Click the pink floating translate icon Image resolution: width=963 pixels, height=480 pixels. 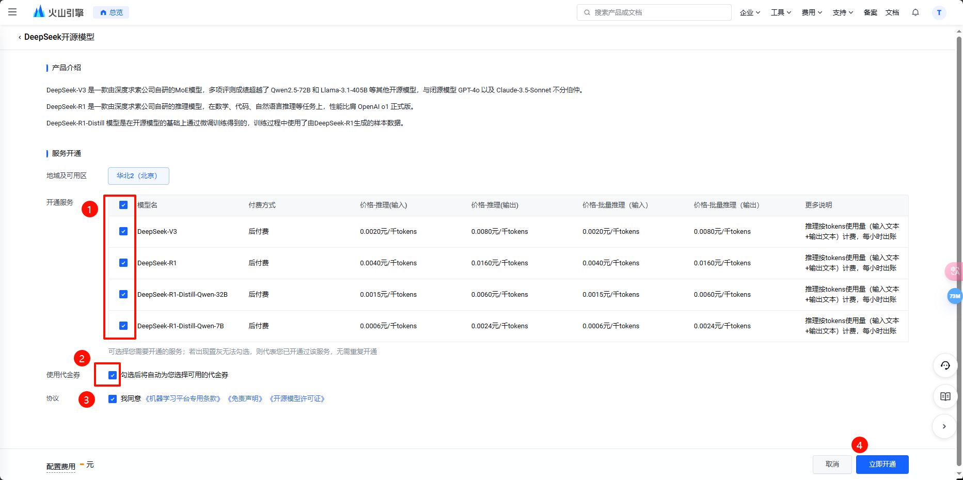pyautogui.click(x=954, y=271)
